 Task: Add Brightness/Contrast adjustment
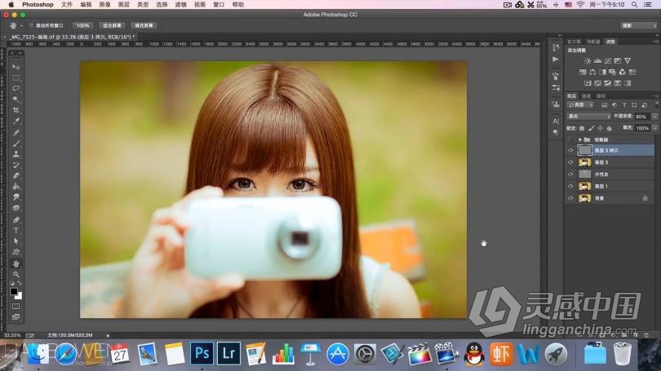click(588, 61)
